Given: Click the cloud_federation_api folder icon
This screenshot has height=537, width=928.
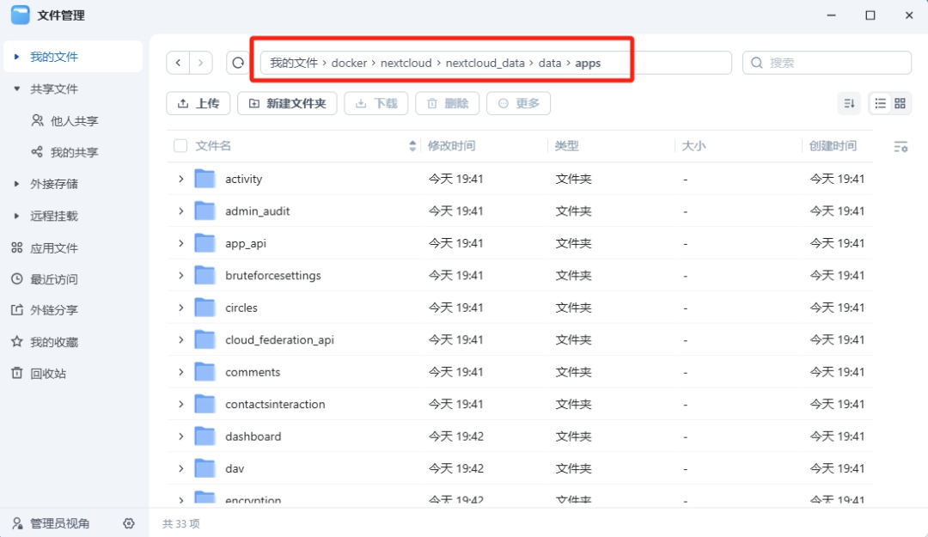Looking at the screenshot, I should (x=205, y=340).
